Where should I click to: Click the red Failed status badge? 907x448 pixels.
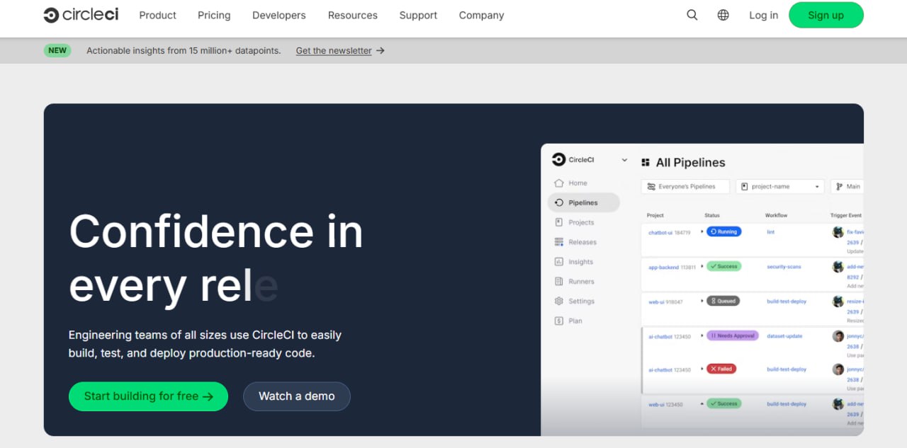click(x=721, y=369)
